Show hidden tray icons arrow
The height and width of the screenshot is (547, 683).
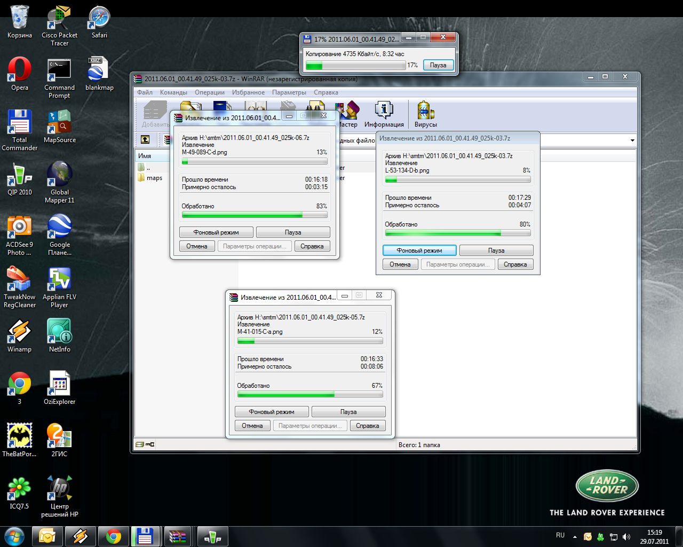(x=575, y=537)
